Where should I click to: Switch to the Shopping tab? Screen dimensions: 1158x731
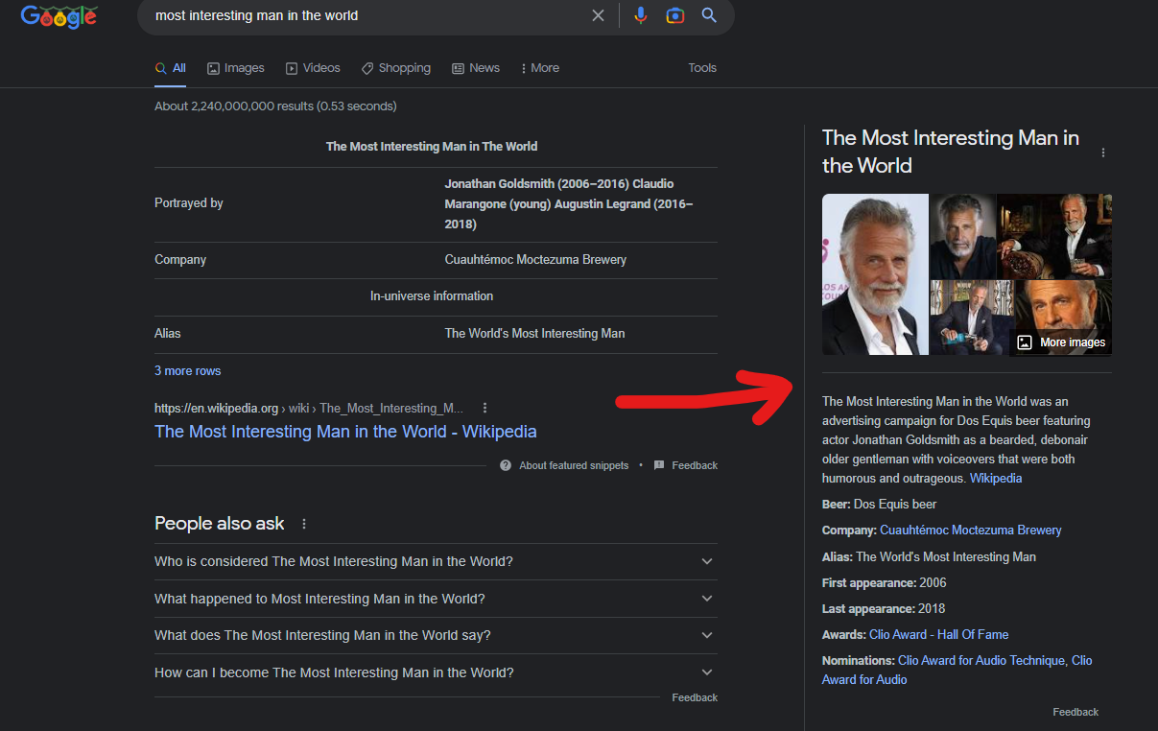[x=396, y=68]
